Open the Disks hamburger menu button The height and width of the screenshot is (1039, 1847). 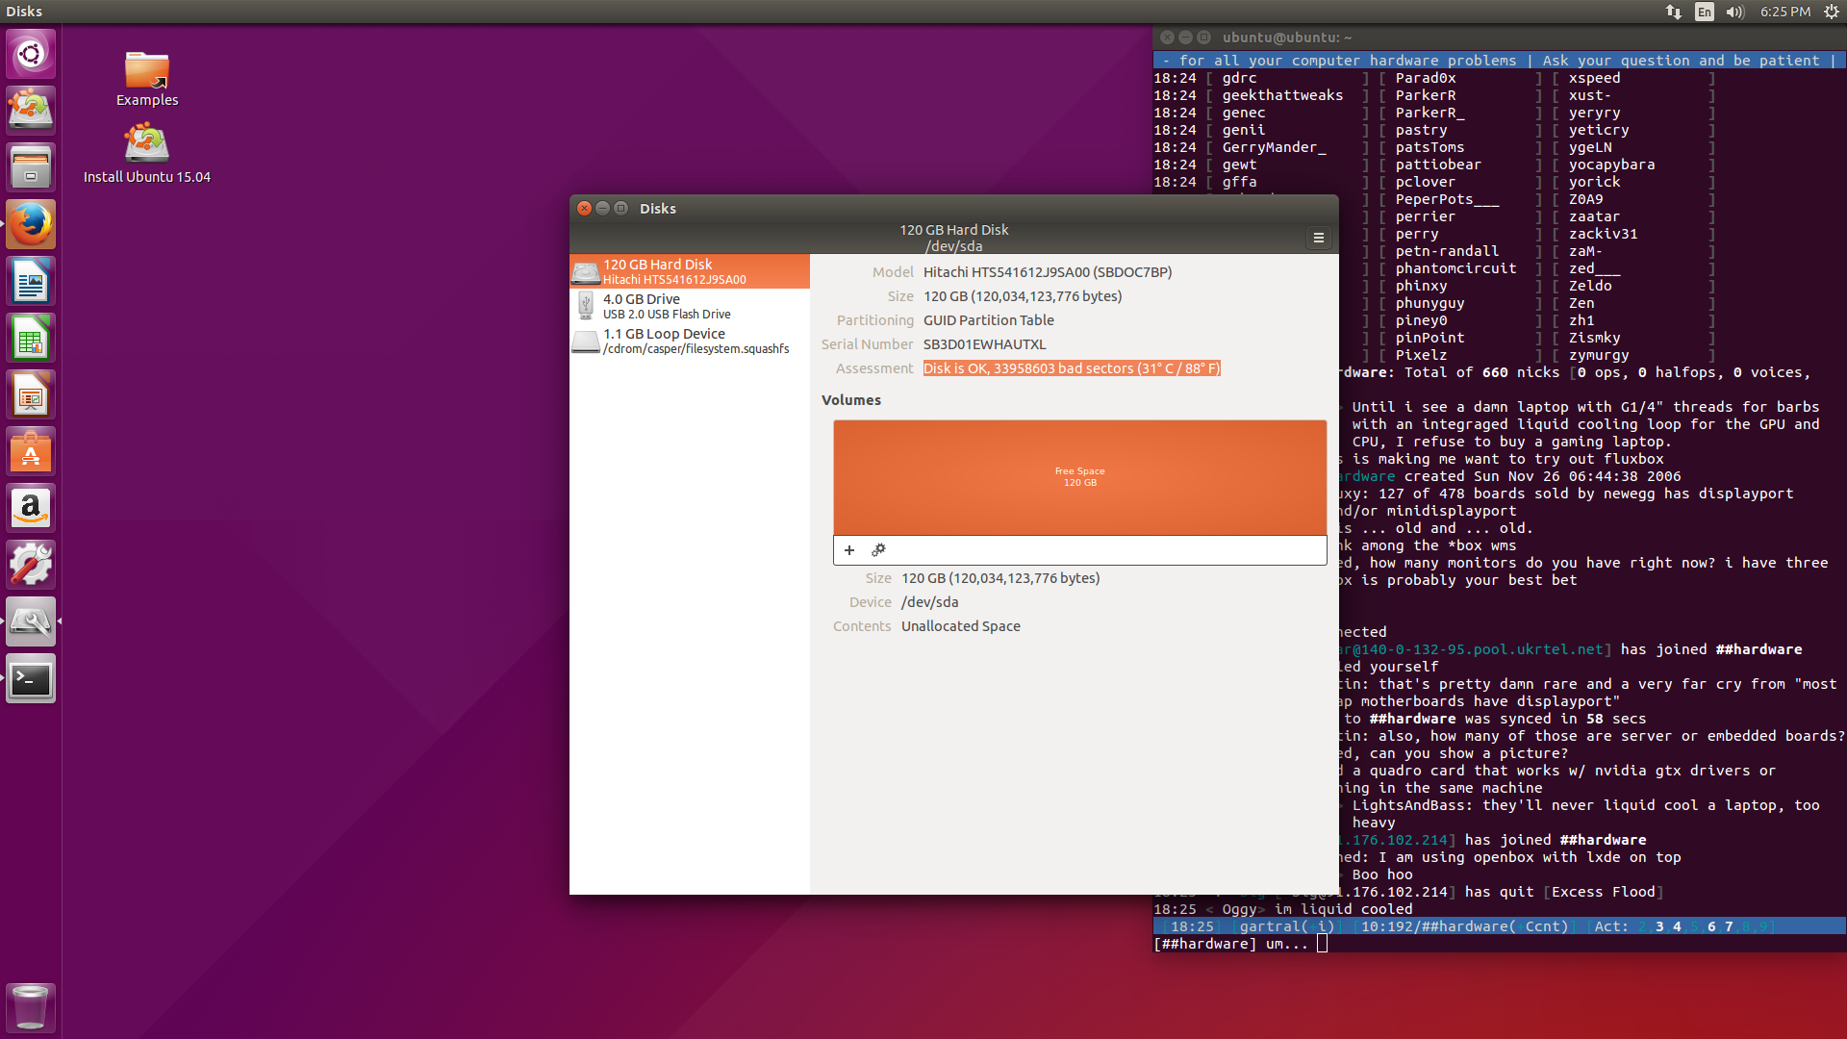1319,238
